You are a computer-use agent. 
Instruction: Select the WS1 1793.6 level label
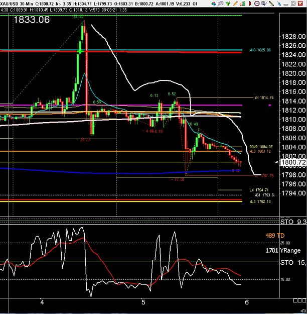(x=264, y=195)
